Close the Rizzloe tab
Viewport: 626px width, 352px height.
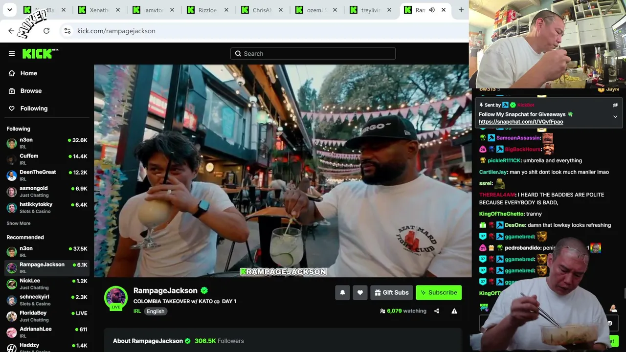[x=226, y=10]
